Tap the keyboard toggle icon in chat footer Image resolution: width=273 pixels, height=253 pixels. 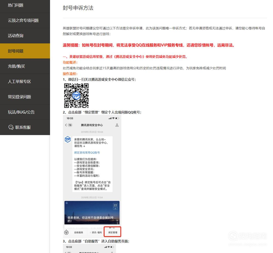click(66, 232)
